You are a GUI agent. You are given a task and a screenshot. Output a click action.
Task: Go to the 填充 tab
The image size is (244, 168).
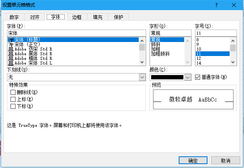pos(98,17)
